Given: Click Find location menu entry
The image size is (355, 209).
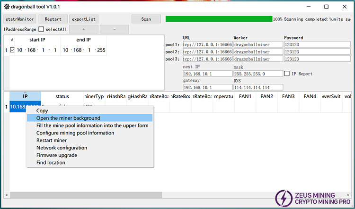Looking at the screenshot, I should 51,163.
